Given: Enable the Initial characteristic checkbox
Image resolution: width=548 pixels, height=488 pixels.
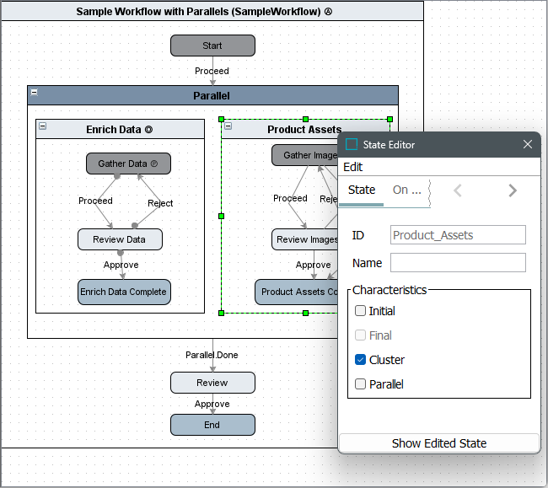Looking at the screenshot, I should point(360,311).
